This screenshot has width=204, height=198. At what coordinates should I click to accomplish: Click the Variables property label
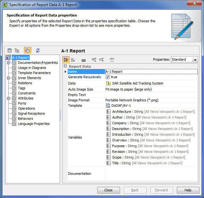[75, 137]
